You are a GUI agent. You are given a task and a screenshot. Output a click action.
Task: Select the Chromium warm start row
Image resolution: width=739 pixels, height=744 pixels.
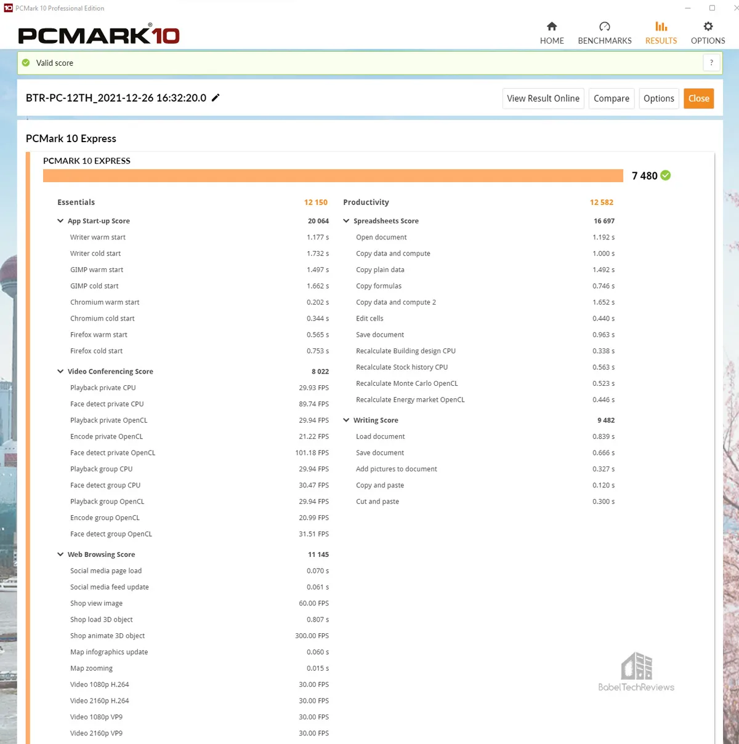pyautogui.click(x=200, y=303)
